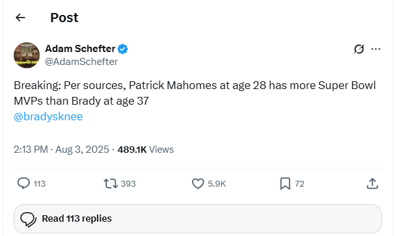This screenshot has height=236, width=399.
Task: Bookmark the post with bookmark icon
Action: [x=285, y=183]
